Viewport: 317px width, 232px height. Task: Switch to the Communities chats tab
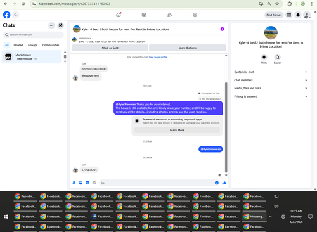(x=51, y=45)
